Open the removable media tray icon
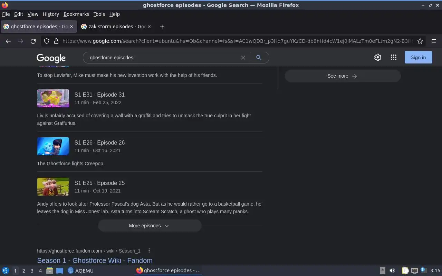 point(382,270)
